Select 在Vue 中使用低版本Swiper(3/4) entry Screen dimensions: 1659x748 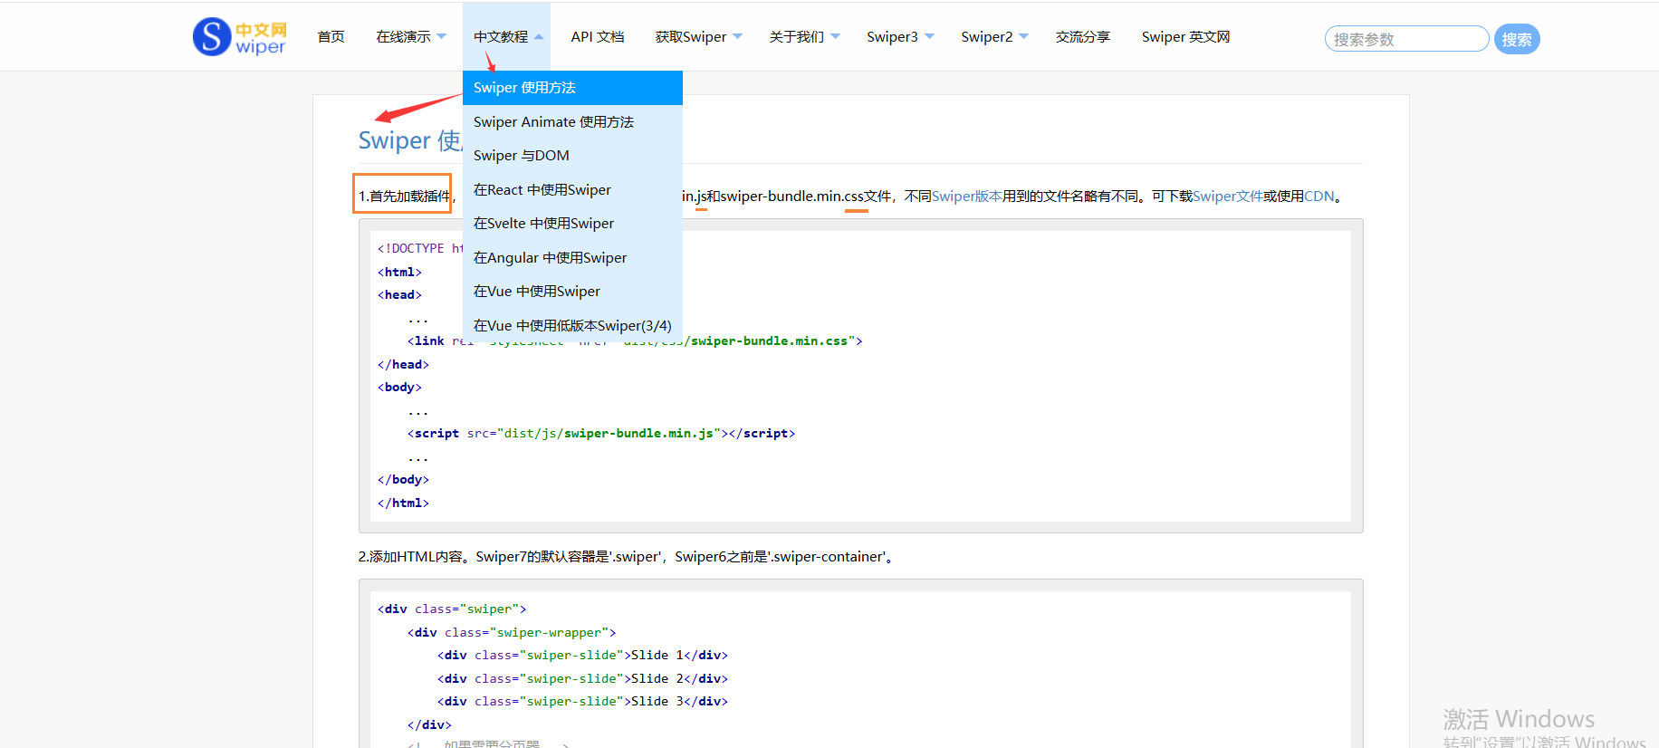click(572, 326)
